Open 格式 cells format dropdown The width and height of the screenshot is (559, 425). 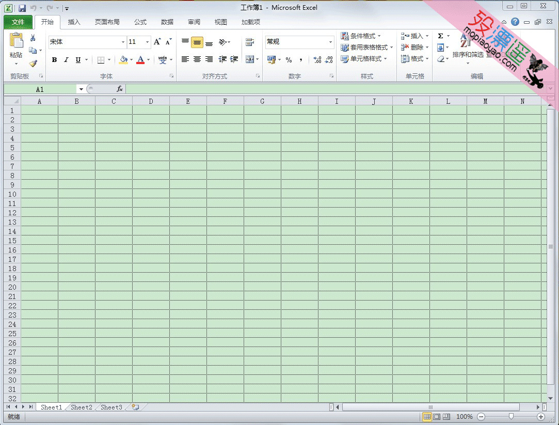[414, 59]
